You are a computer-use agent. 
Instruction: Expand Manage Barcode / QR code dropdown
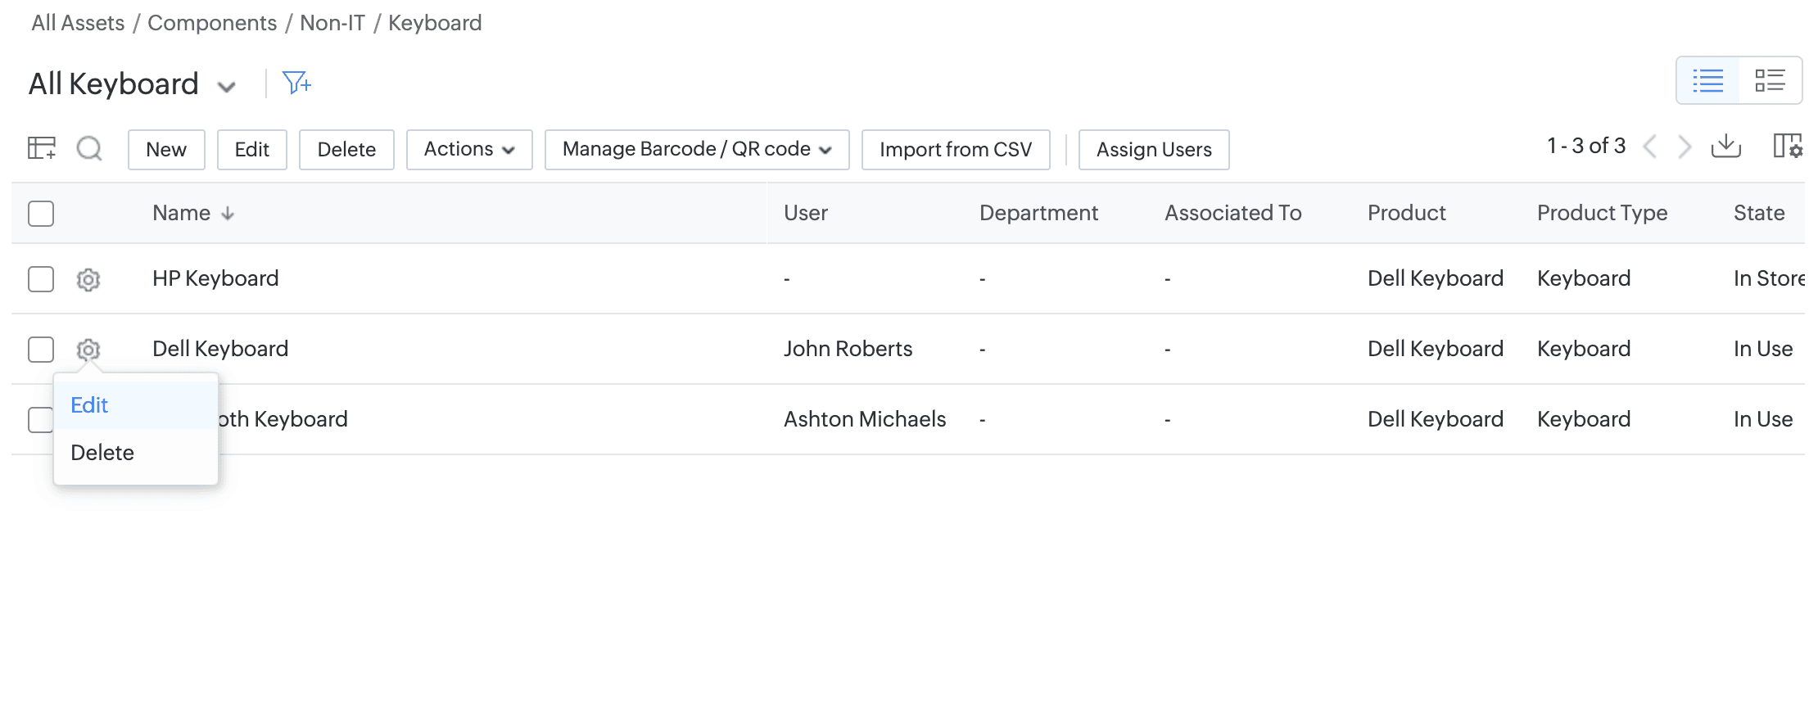696,149
